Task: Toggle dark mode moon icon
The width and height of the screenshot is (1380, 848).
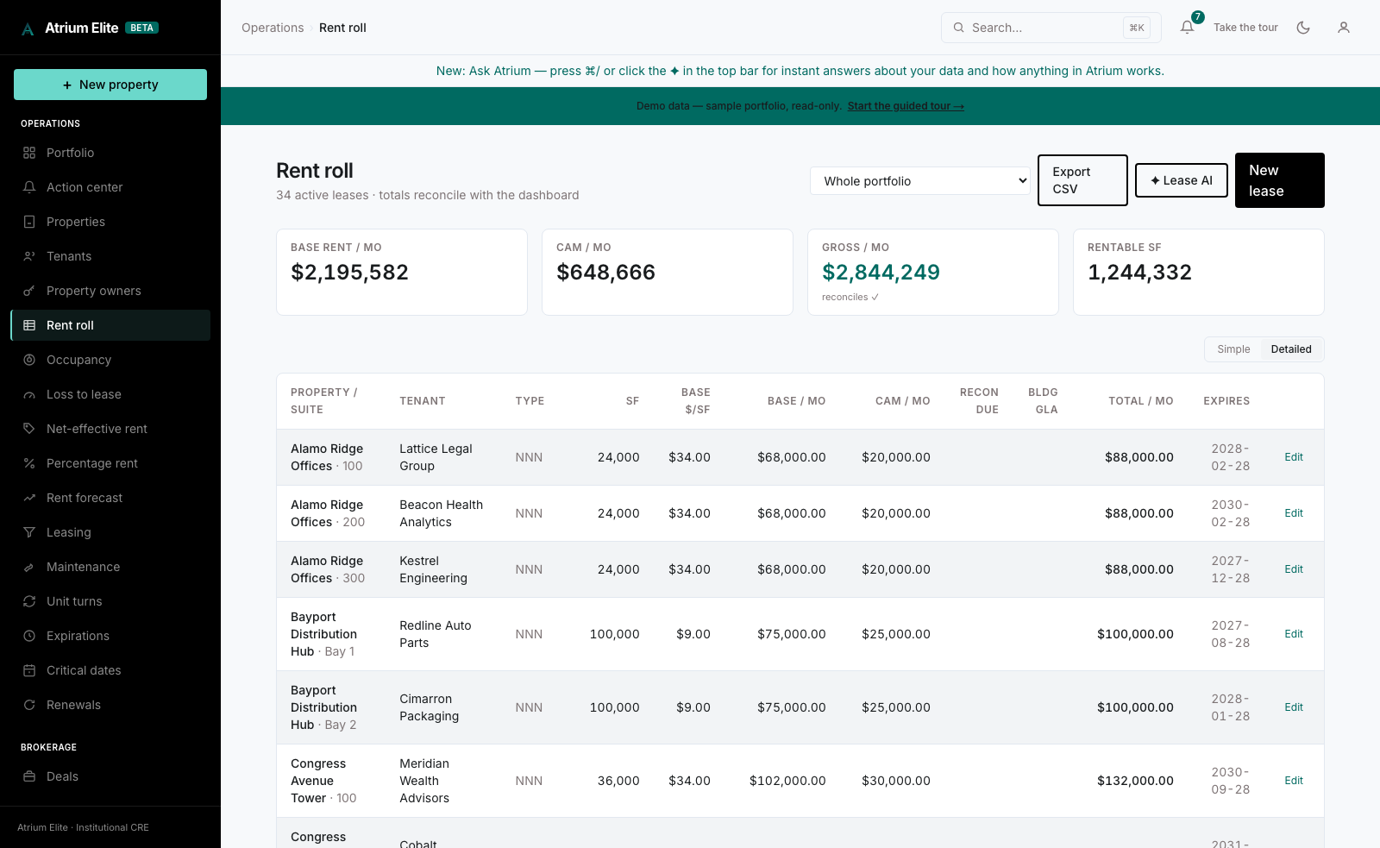Action: point(1303,28)
